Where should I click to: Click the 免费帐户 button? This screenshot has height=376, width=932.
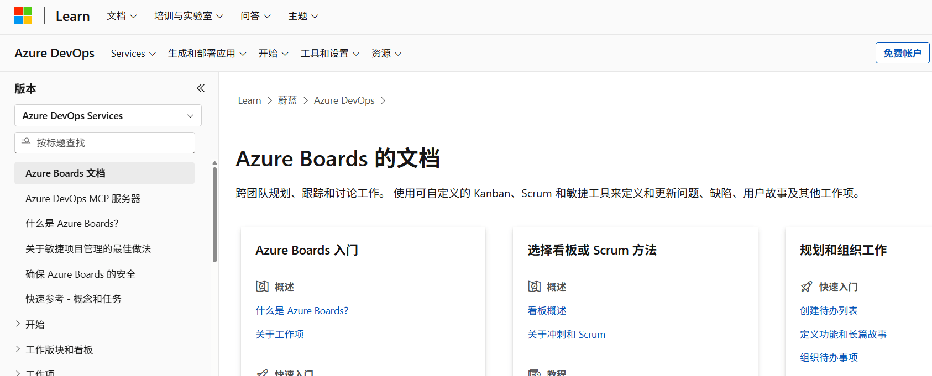[902, 53]
